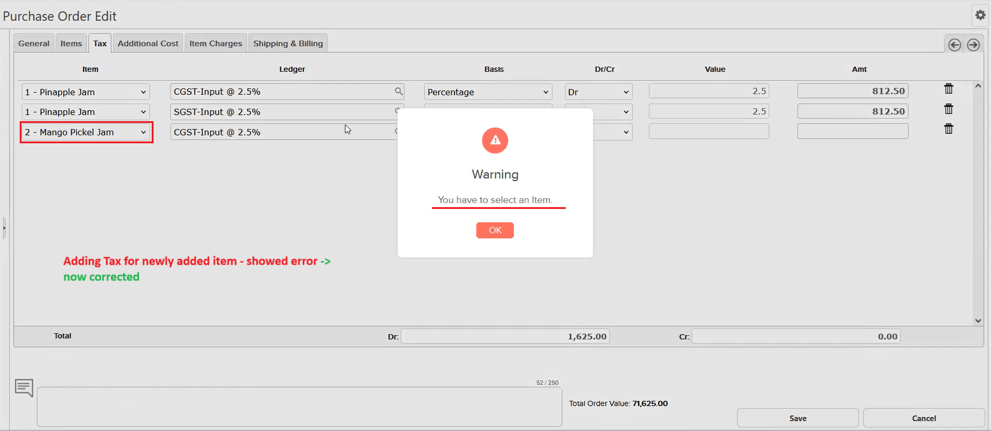Click the Dr total field 1,625.00
991x431 pixels.
pyautogui.click(x=505, y=336)
